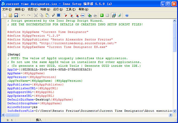Select all with the blue square icon

[59, 15]
